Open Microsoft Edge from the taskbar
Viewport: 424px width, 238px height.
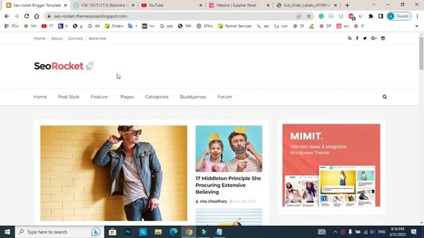coord(174,232)
